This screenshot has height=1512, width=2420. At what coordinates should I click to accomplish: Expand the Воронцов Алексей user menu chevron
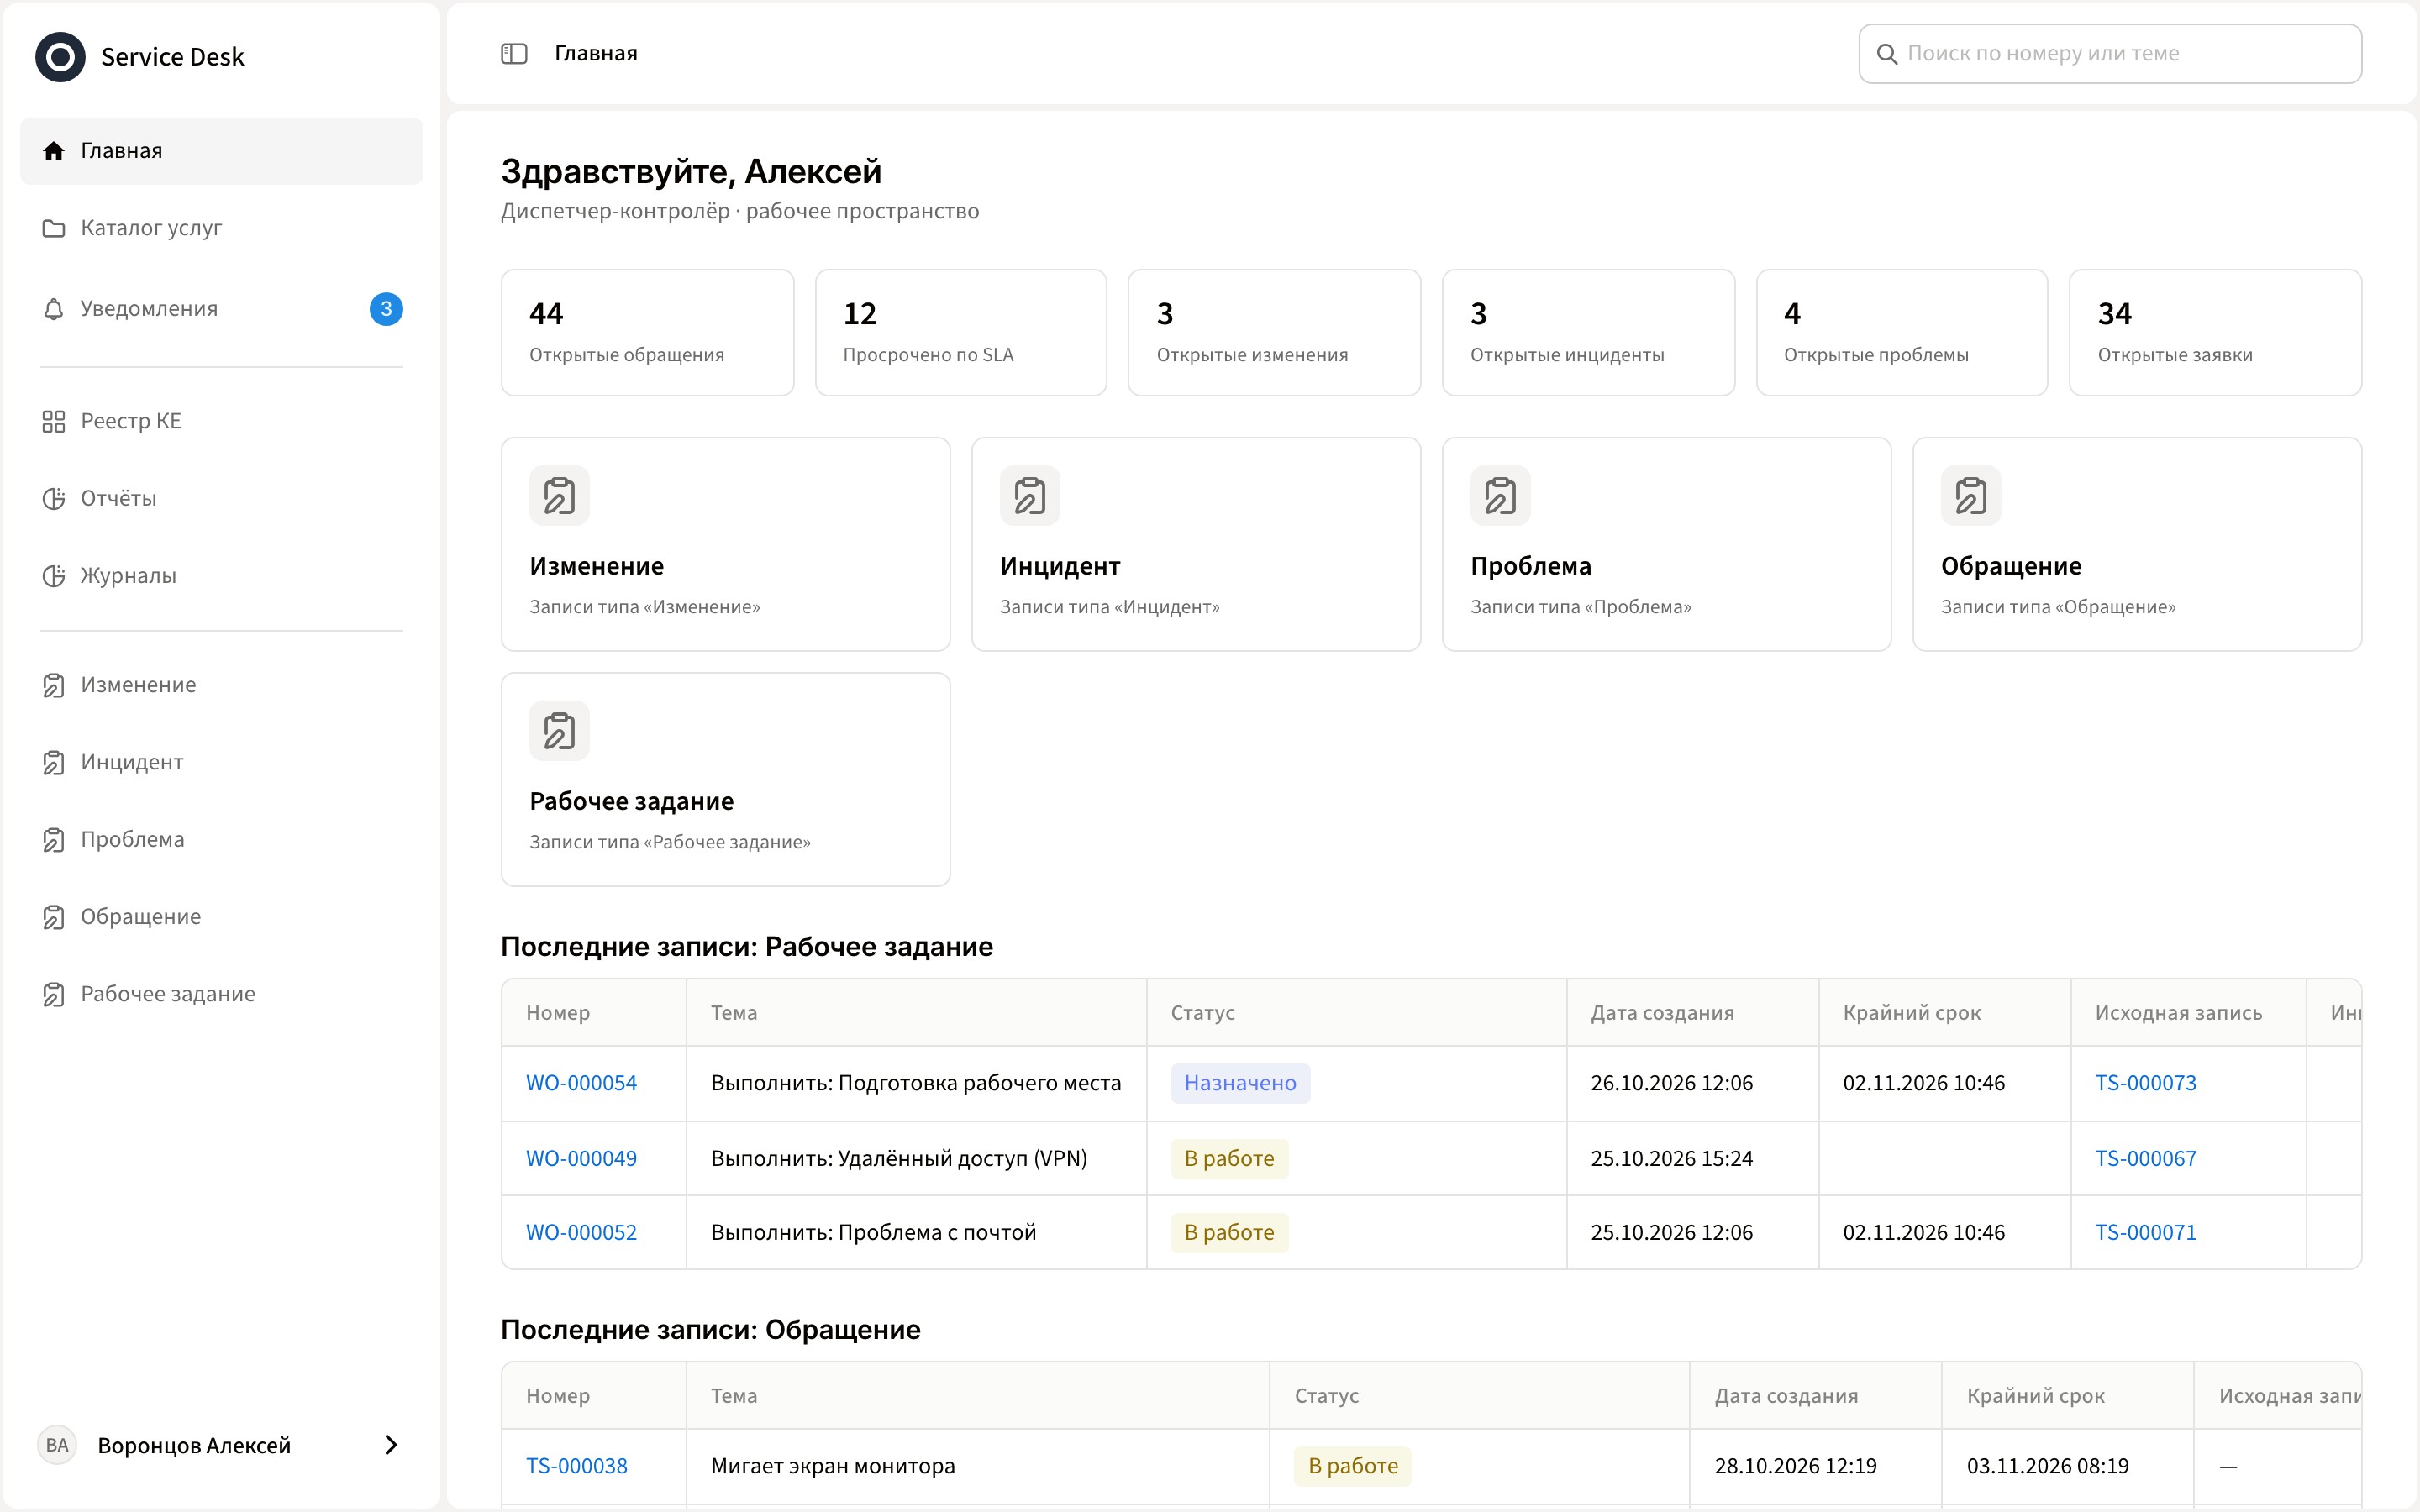click(x=391, y=1445)
